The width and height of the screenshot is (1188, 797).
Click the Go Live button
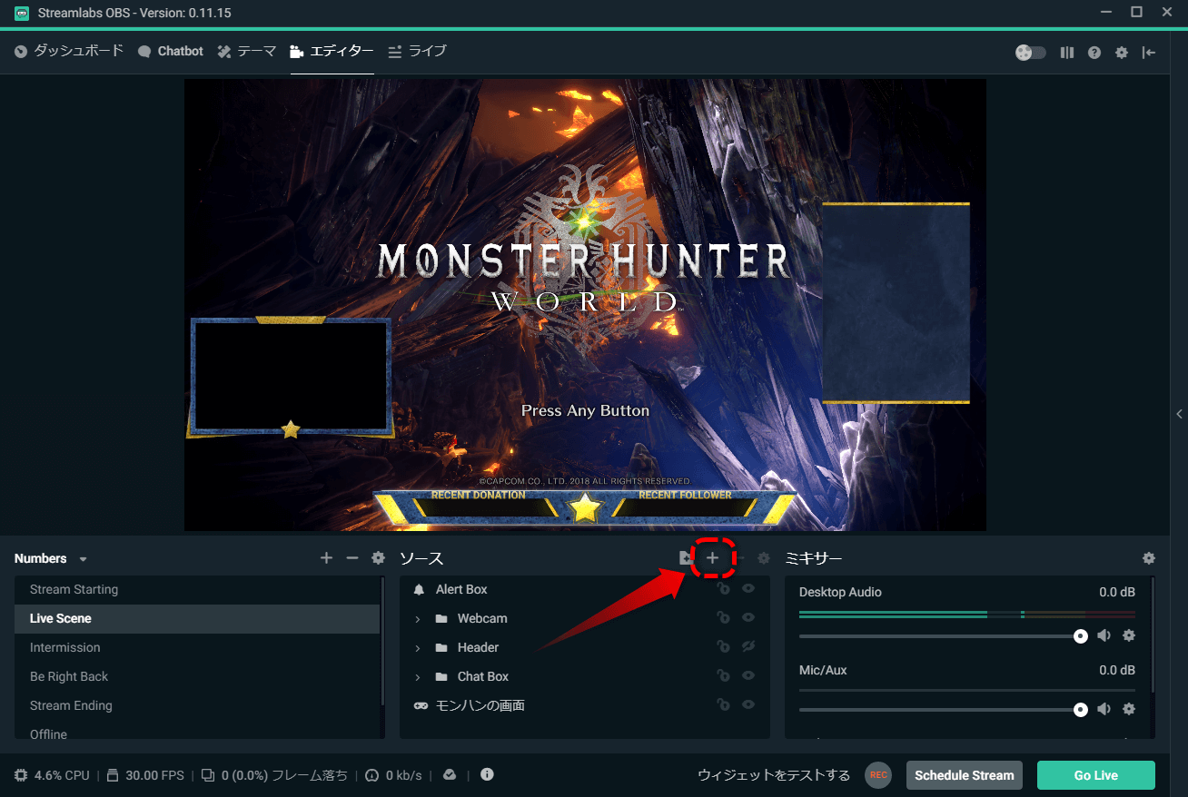[x=1096, y=775]
